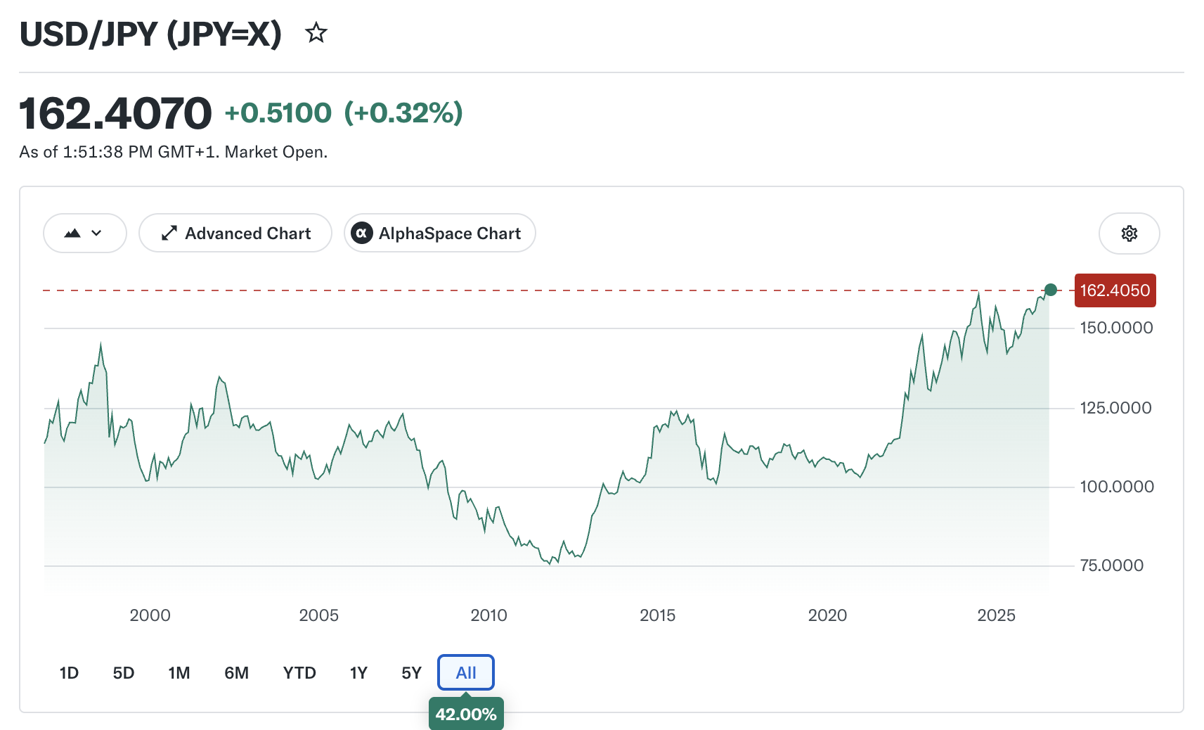Select the 1D time range
This screenshot has width=1204, height=730.
(69, 673)
